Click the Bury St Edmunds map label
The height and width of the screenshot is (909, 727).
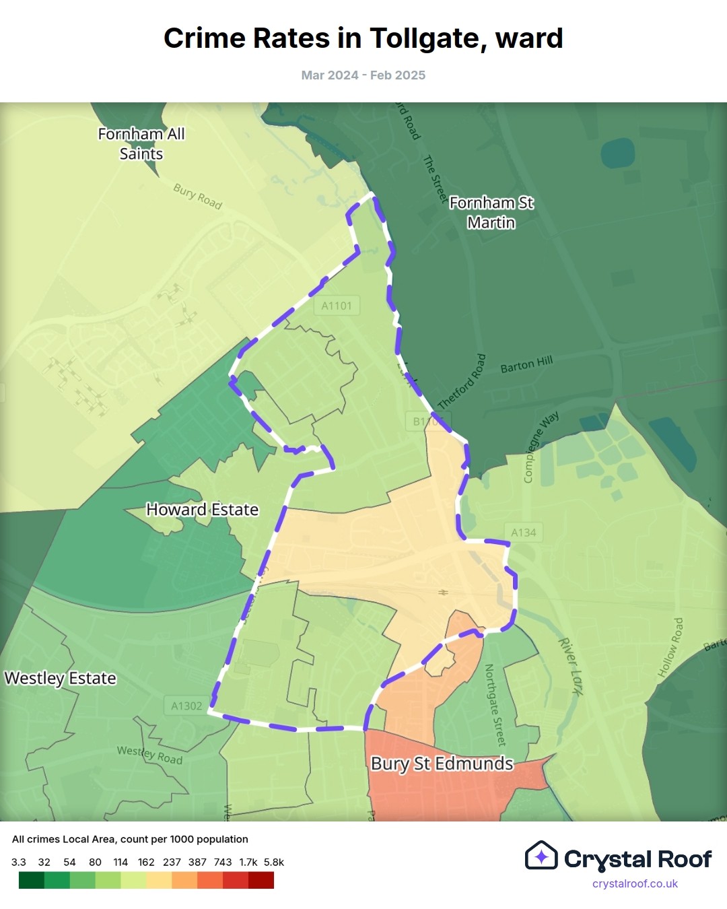pyautogui.click(x=442, y=764)
